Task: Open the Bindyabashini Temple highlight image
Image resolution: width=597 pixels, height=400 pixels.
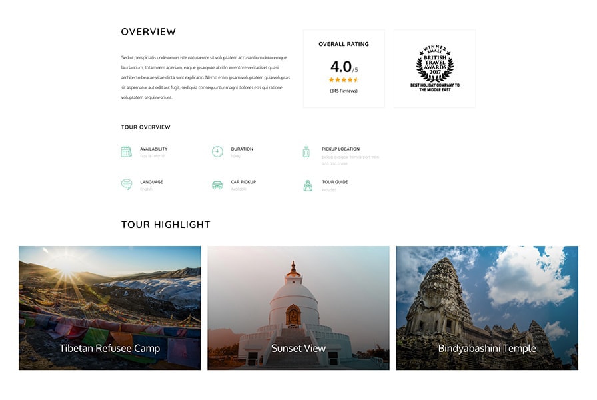Action: (x=487, y=308)
